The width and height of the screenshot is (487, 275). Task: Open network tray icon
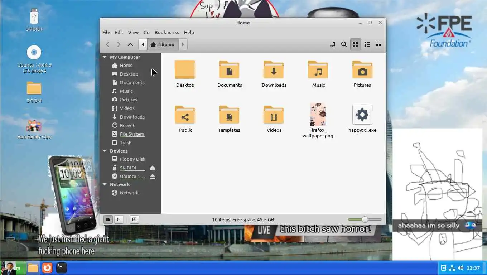452,268
